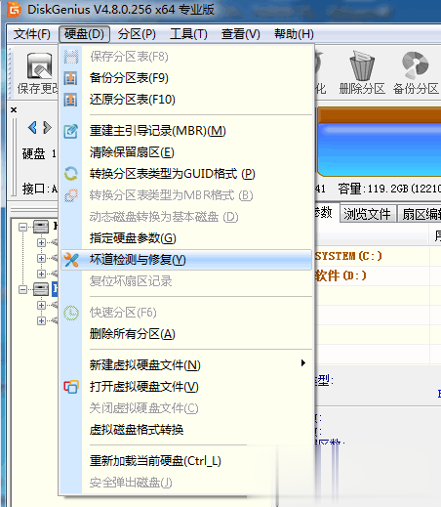The height and width of the screenshot is (507, 441).
Task: Choose 删除所有分区(A)
Action: tap(186, 334)
